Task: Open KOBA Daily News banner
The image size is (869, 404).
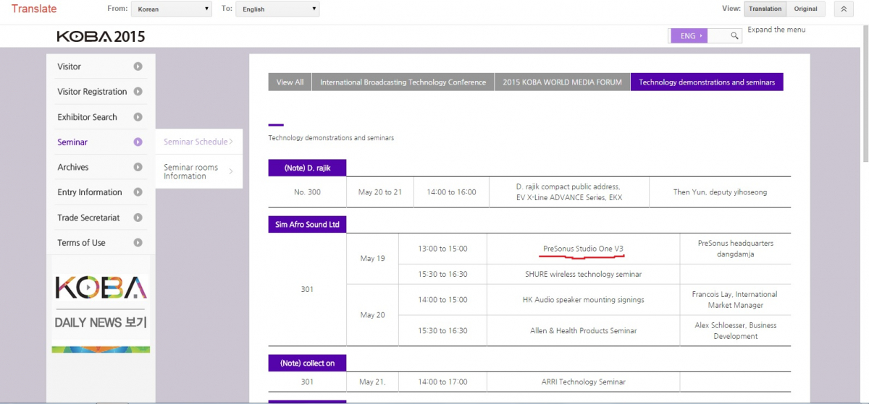Action: [x=101, y=303]
